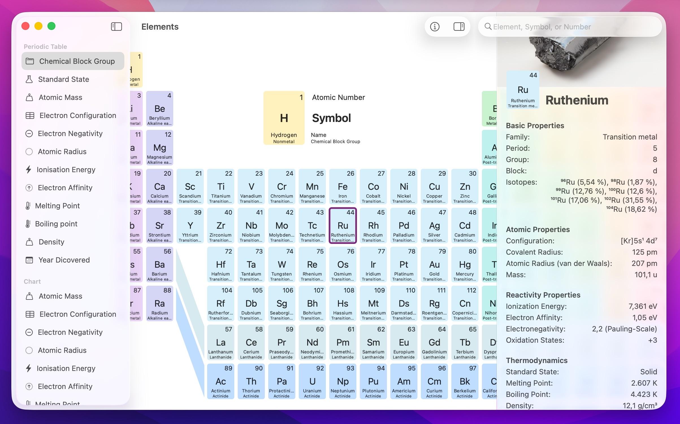Open the Copernicium element tile
680x424 pixels.
click(465, 303)
